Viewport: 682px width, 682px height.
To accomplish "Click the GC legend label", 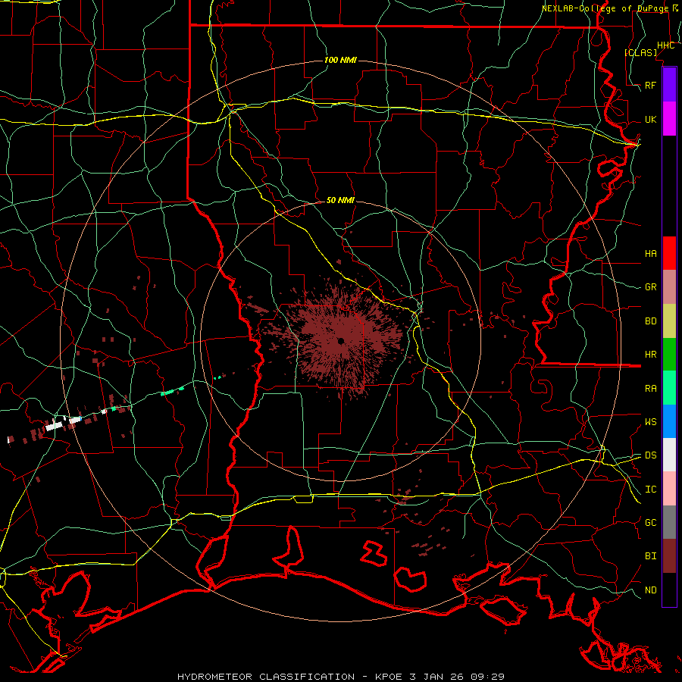I will point(650,523).
